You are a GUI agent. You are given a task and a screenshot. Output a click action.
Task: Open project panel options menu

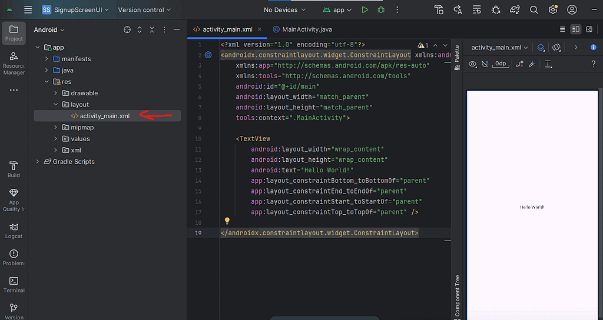tap(164, 30)
